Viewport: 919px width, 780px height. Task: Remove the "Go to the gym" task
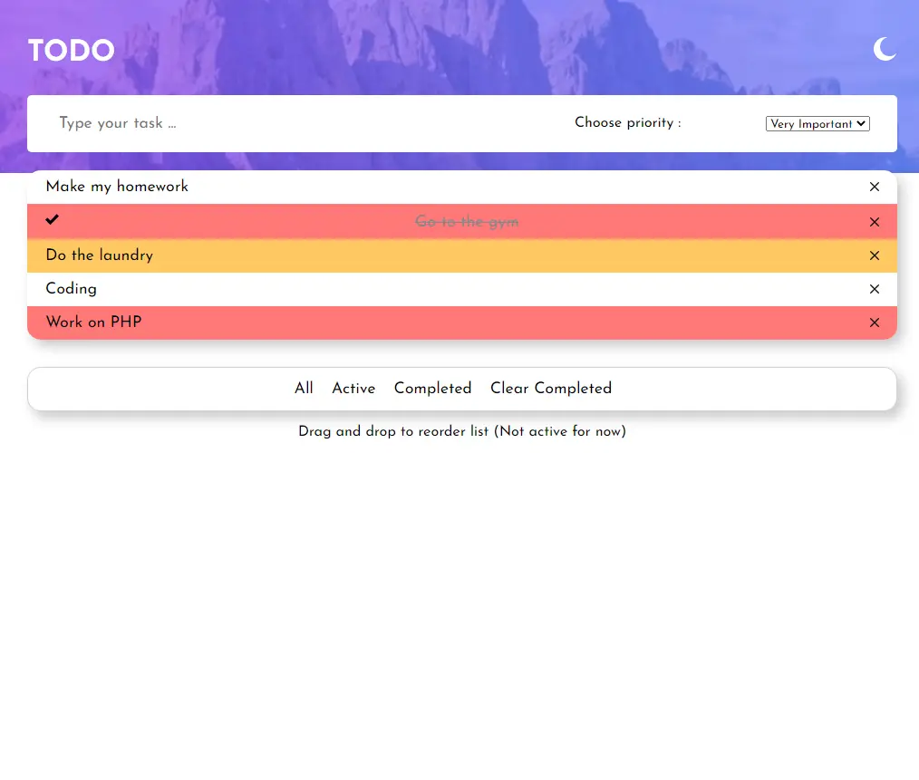click(874, 222)
